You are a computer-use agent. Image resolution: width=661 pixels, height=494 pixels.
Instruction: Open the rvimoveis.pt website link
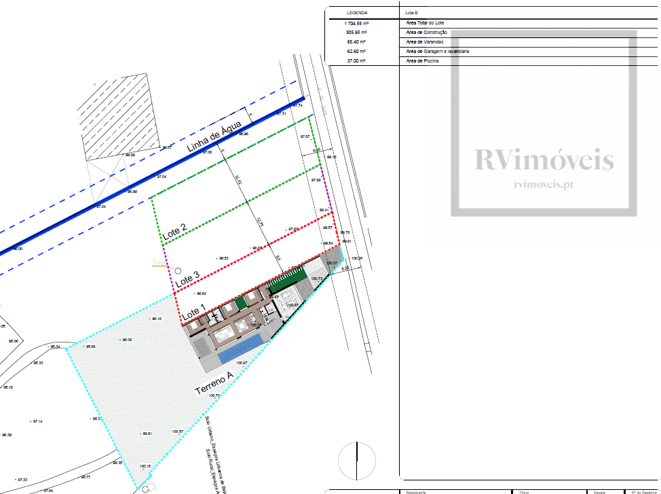(x=544, y=184)
